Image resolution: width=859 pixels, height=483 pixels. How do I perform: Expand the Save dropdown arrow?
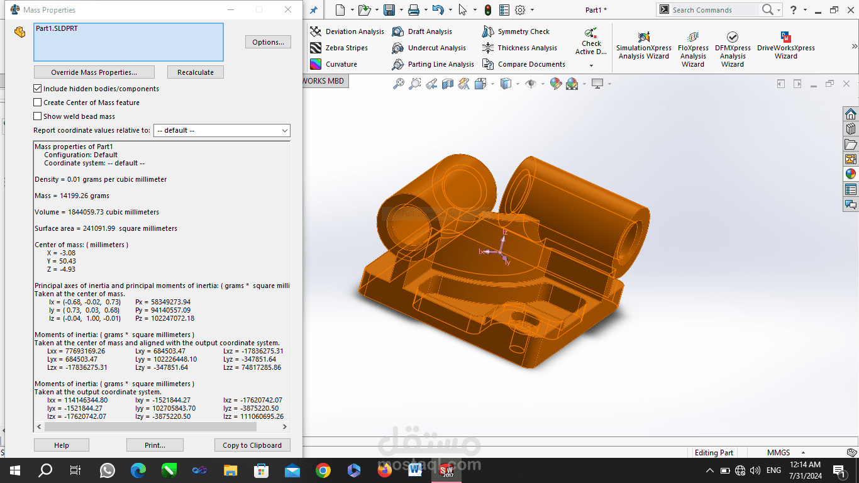coord(401,10)
